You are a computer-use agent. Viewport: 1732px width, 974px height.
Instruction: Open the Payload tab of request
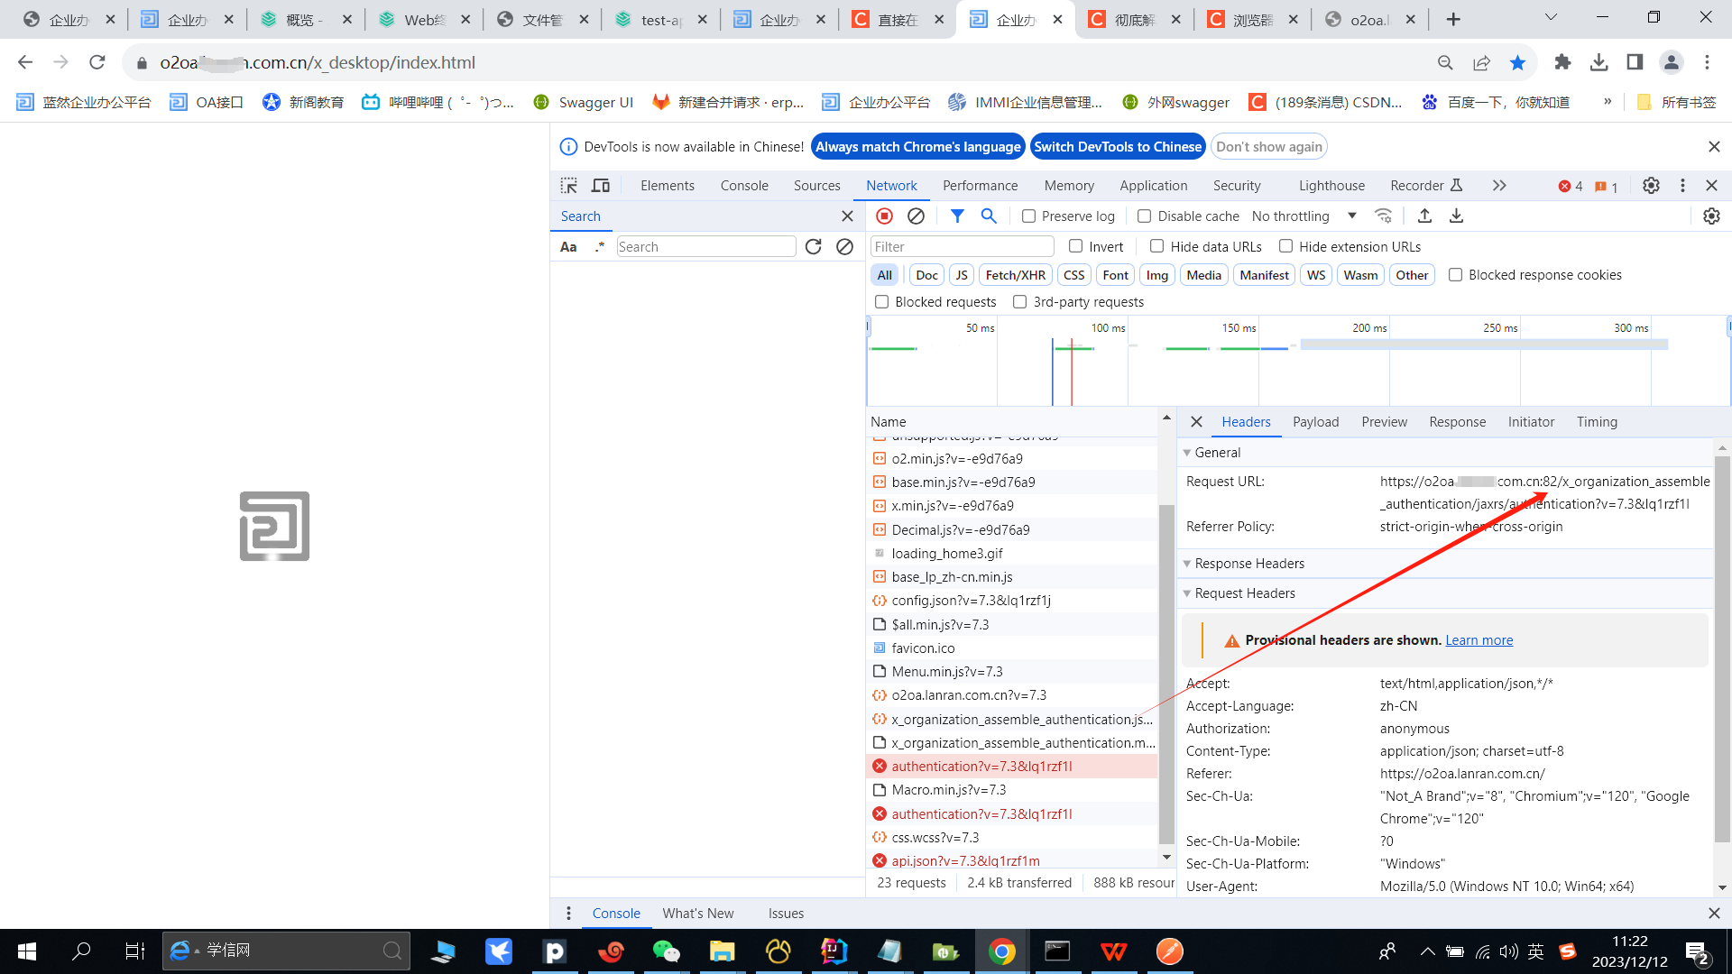tap(1315, 422)
